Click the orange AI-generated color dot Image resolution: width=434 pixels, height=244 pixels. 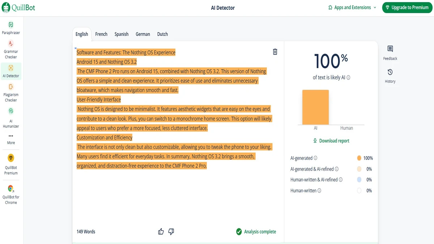pyautogui.click(x=359, y=158)
